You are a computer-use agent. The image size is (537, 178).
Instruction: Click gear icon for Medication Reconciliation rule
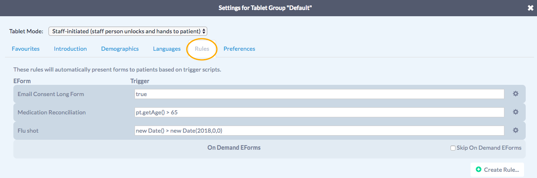click(516, 112)
